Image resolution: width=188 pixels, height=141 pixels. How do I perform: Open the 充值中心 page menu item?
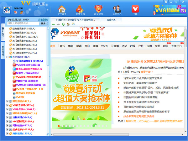pos(176,46)
